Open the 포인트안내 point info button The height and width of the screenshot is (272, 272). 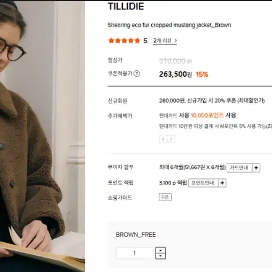point(203,183)
